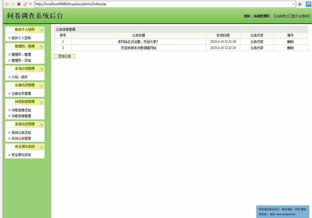
Task: Click the 添加公告 button
Action: (65, 56)
